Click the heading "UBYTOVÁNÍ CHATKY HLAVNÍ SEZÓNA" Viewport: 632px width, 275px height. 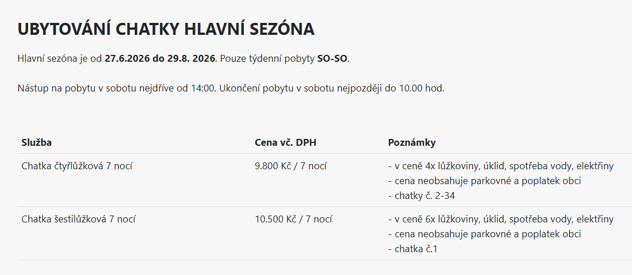(x=166, y=30)
